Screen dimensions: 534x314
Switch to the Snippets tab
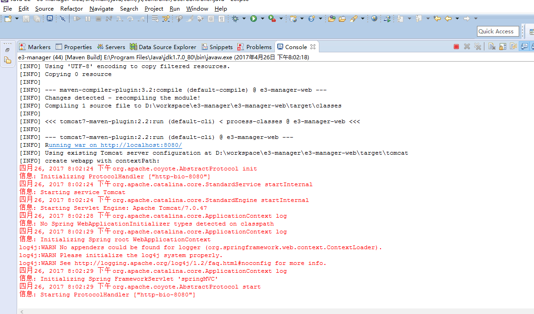217,47
